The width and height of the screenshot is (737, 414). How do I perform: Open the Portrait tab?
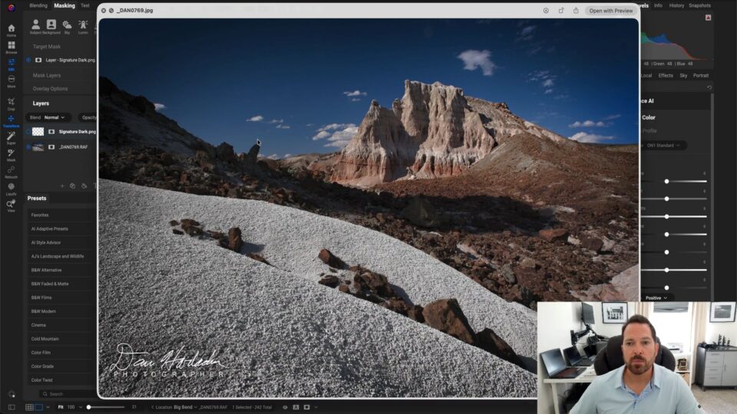[700, 76]
